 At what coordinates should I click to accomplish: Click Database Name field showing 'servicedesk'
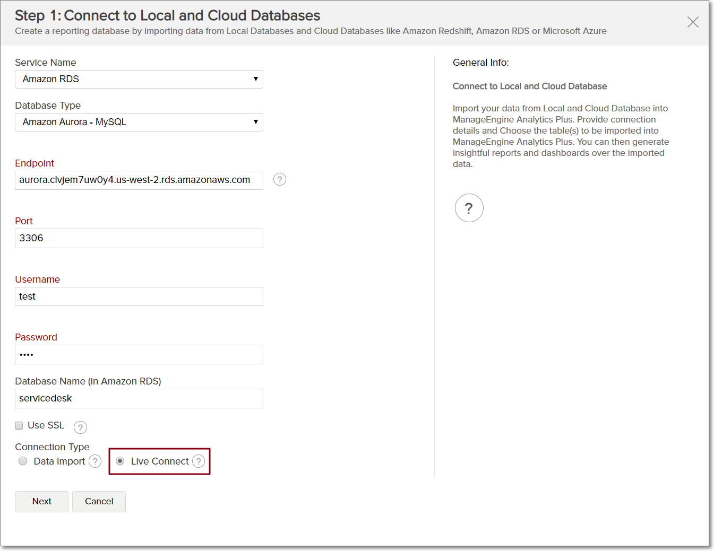[139, 398]
